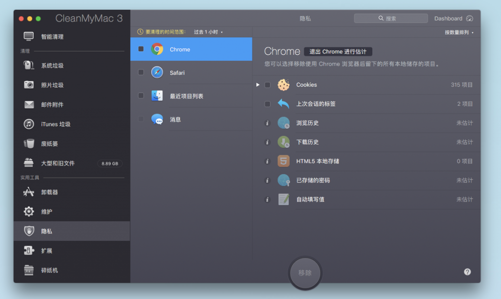Click the HTML5 本地存储 icon
Image resolution: width=501 pixels, height=299 pixels.
[x=283, y=161]
